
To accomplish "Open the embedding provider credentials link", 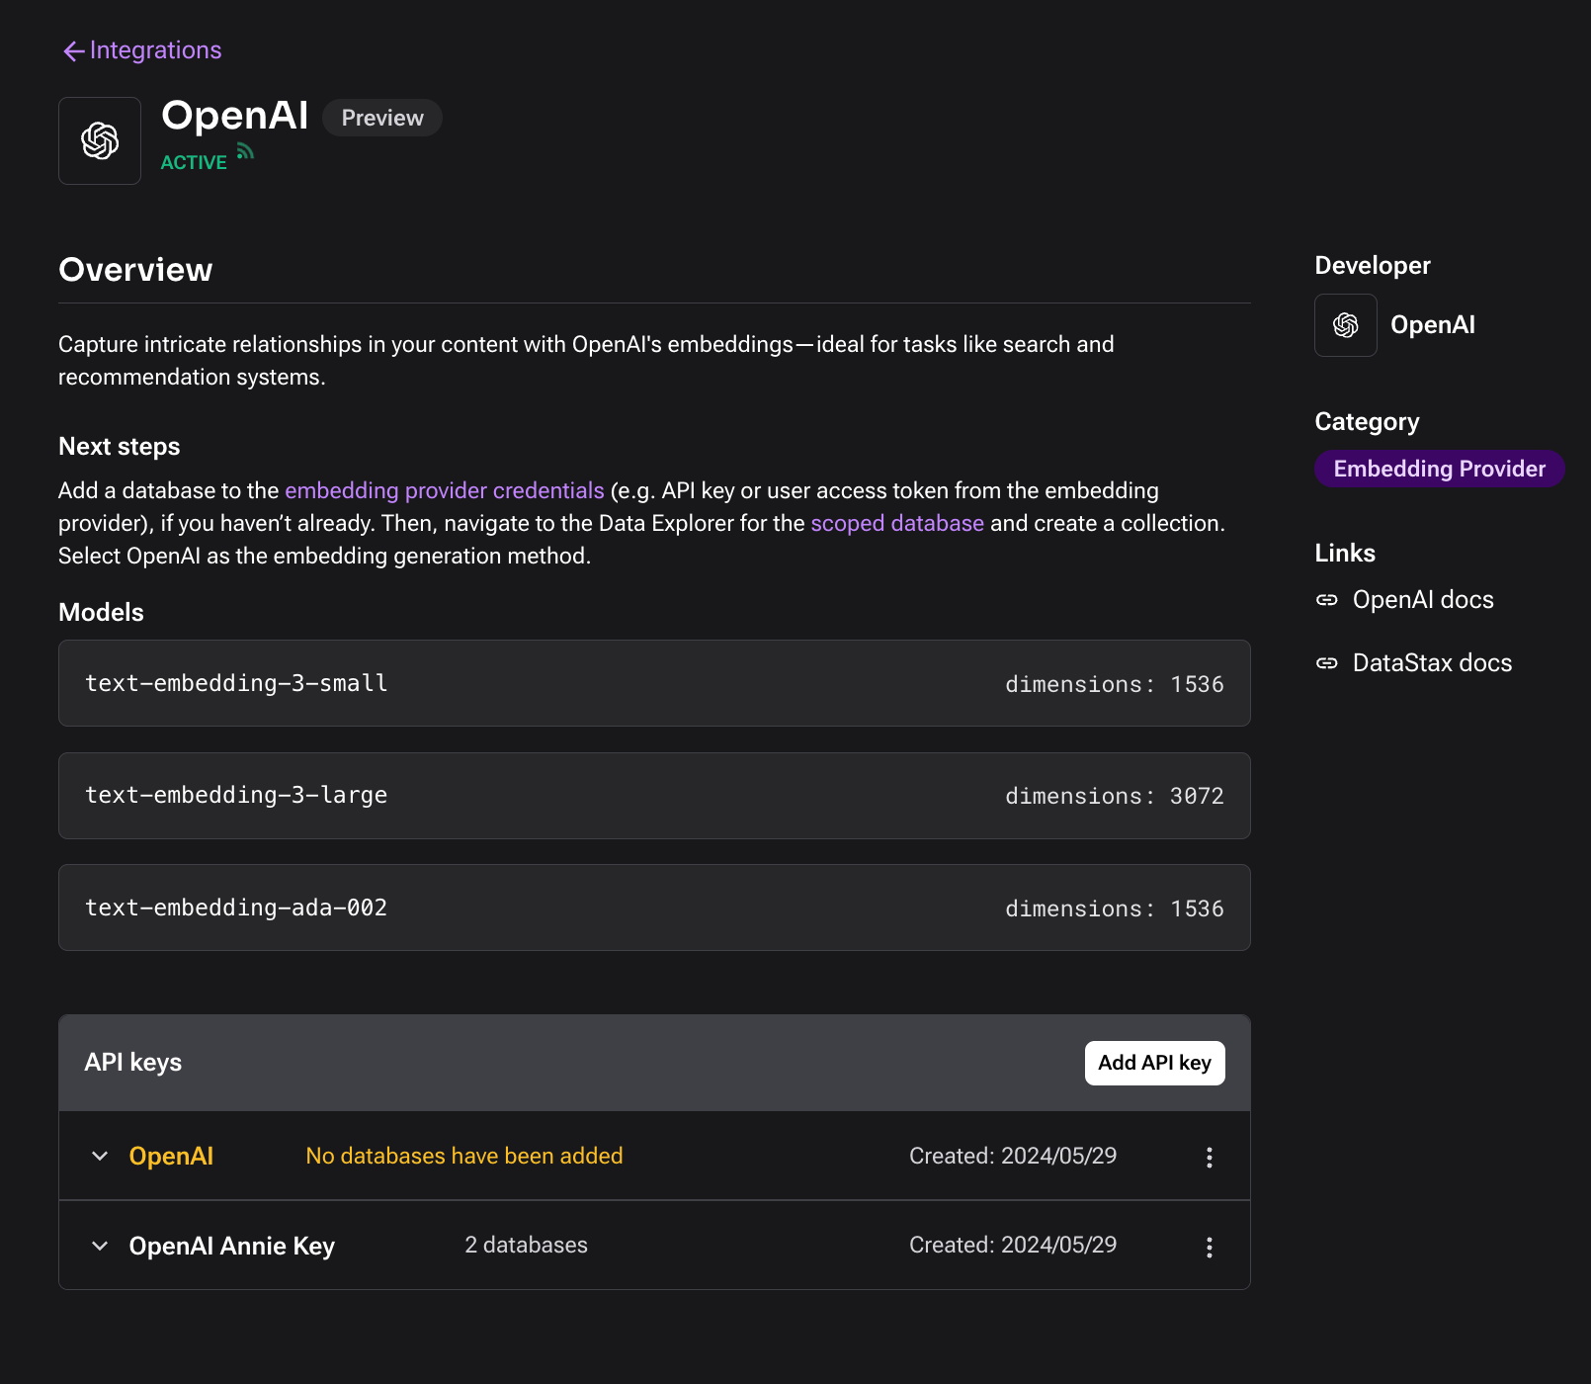I will [444, 491].
